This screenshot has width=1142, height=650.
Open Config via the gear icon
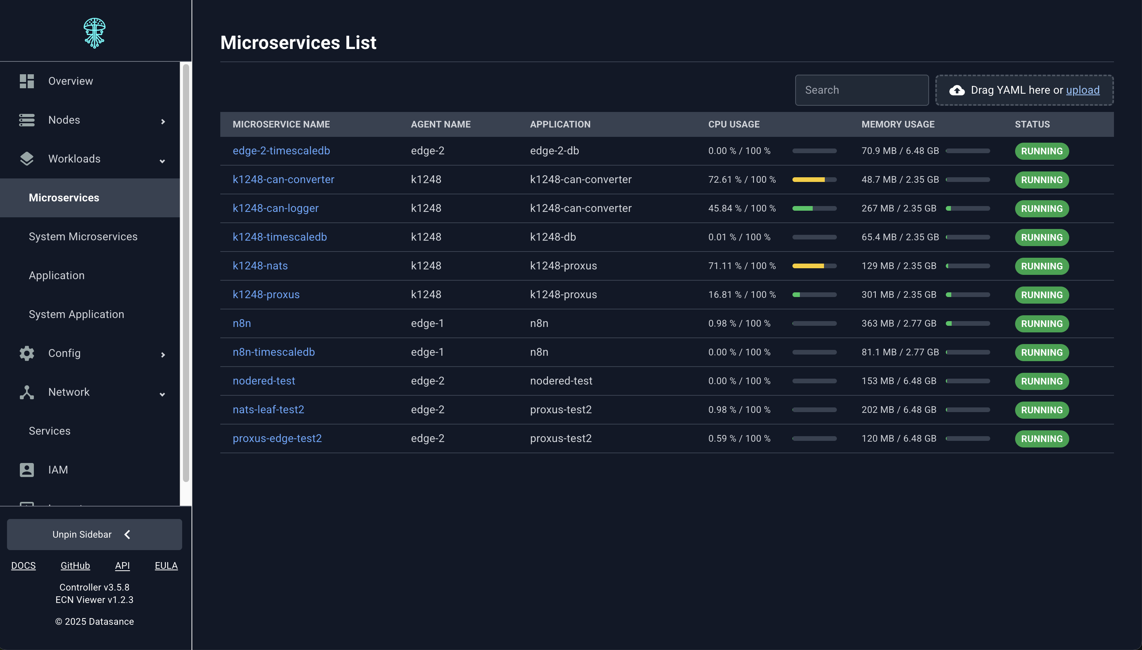26,353
